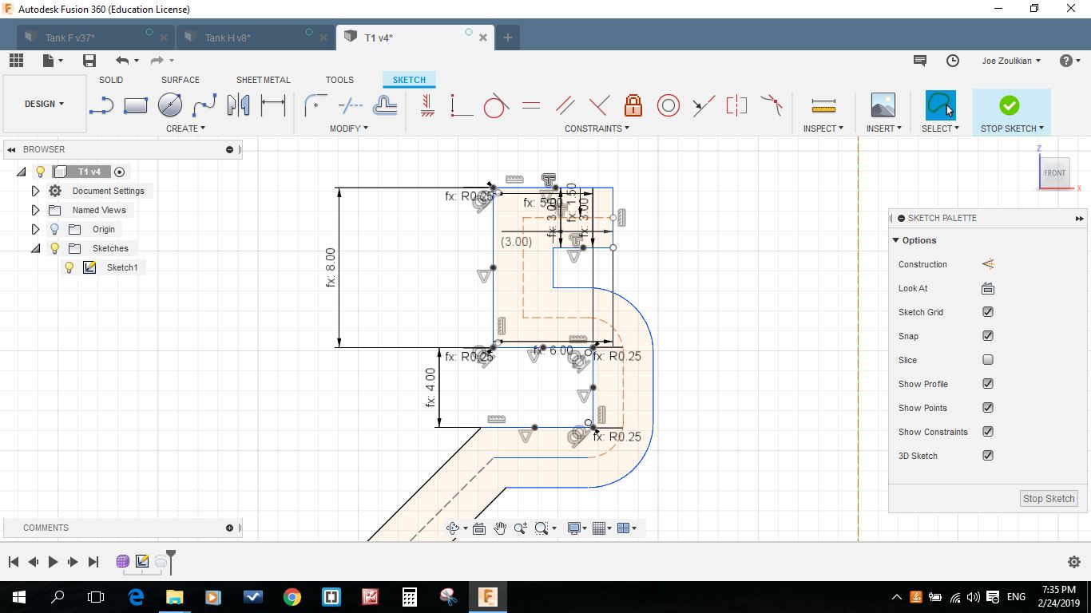
Task: Open the data panel grid icon
Action: click(16, 61)
